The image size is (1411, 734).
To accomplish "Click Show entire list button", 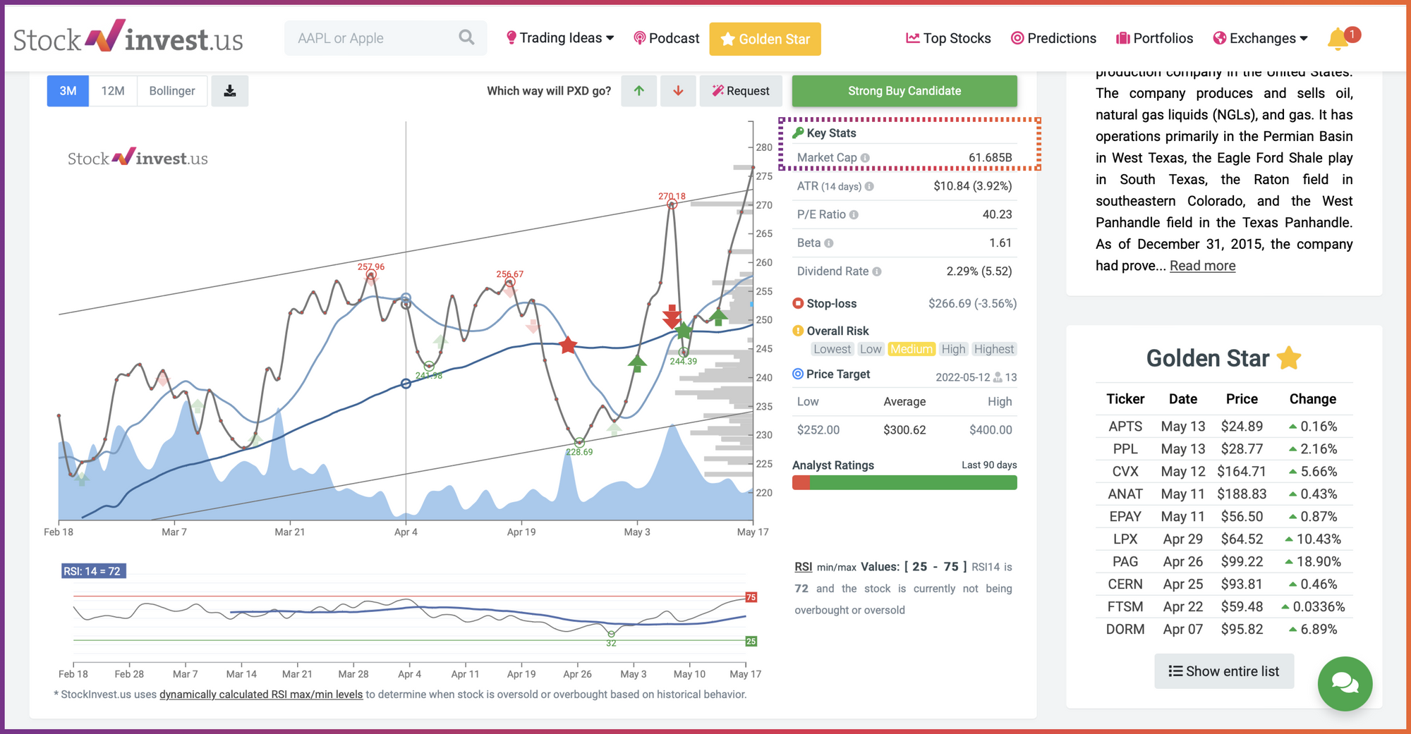I will 1224,671.
